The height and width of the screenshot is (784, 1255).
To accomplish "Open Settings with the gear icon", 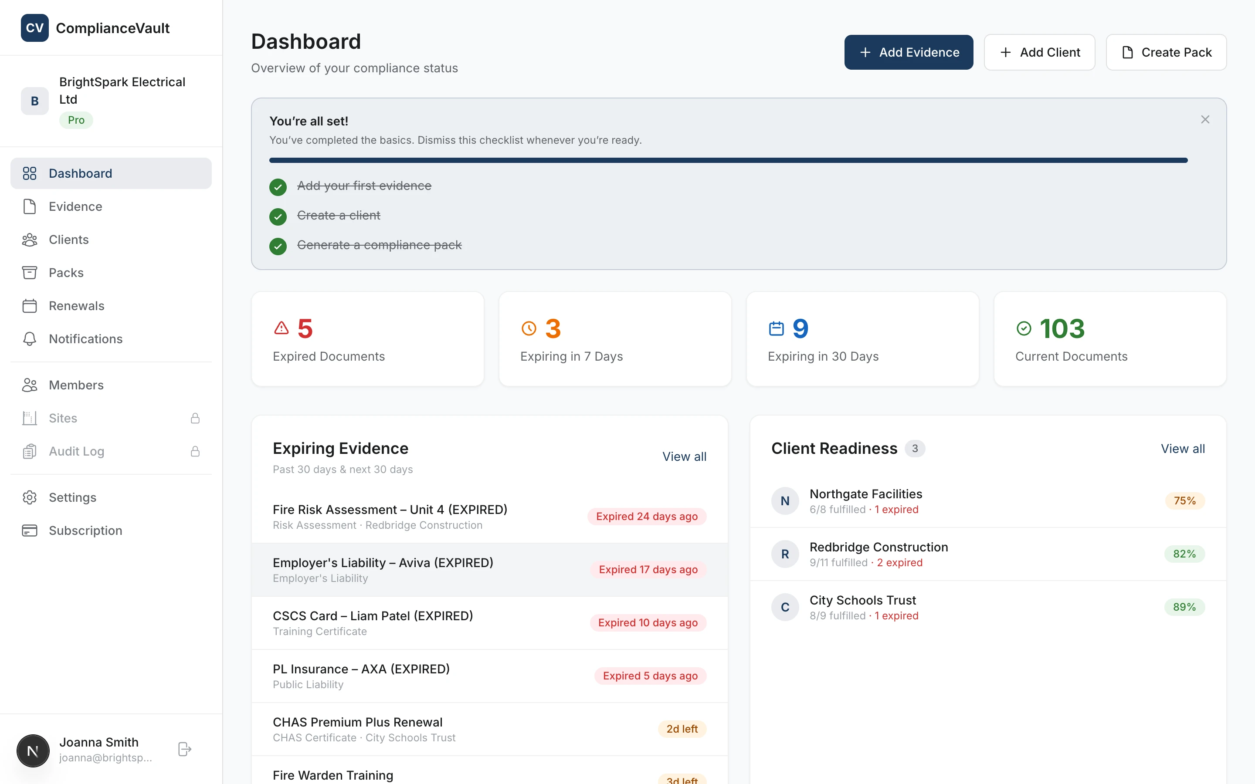I will 30,497.
